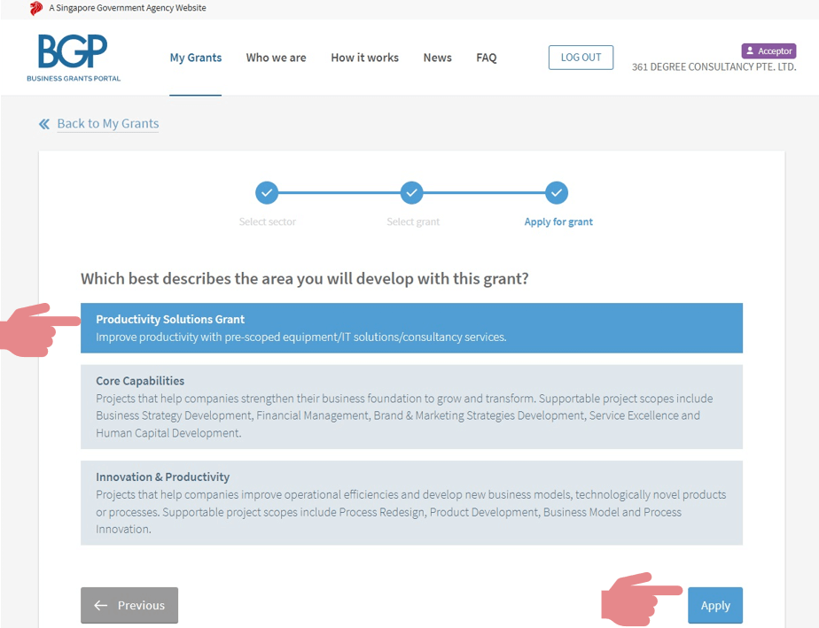Follow the Back to My Grants link
Image resolution: width=819 pixels, height=628 pixels.
(108, 124)
